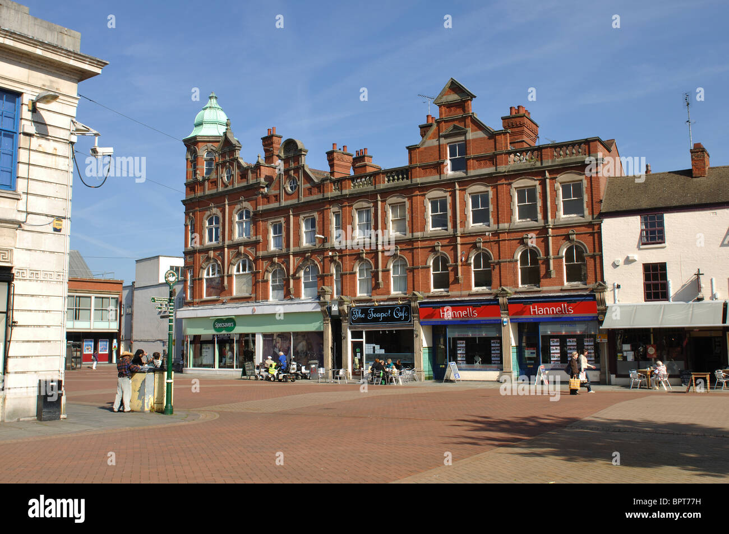The image size is (729, 534).
Task: Click The Teapot Cafe sign
Action: coord(380,314)
